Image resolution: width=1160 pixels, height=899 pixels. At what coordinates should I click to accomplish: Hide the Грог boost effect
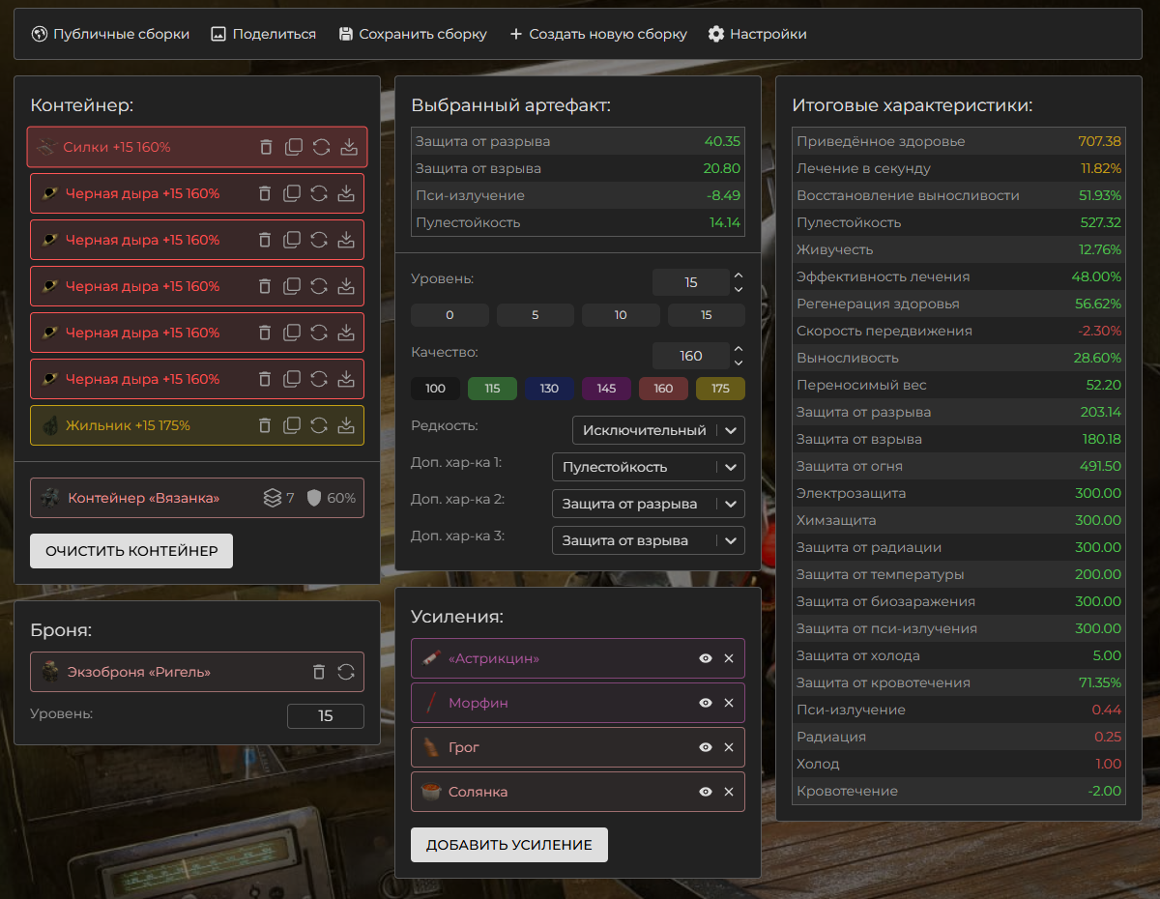pos(706,747)
